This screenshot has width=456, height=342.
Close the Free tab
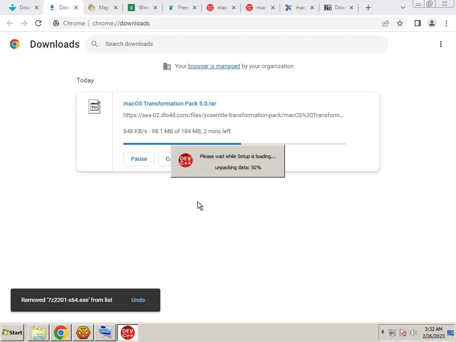coord(195,8)
